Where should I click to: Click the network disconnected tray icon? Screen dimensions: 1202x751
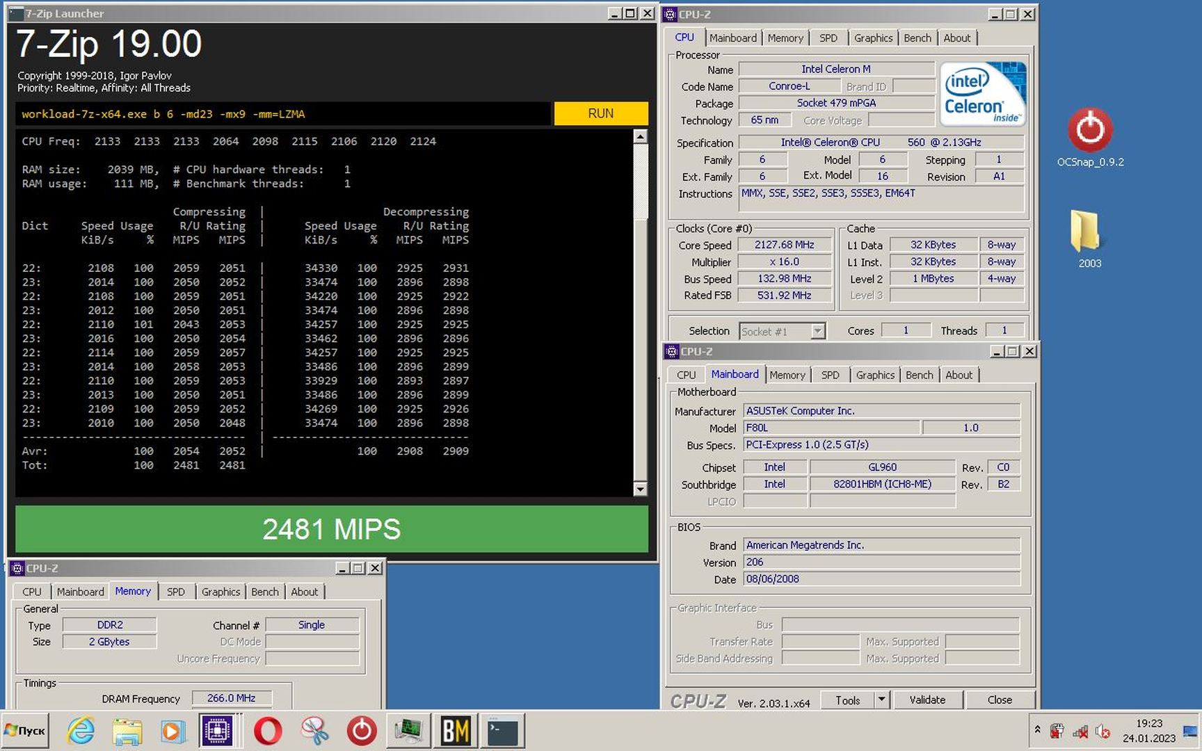(x=1080, y=731)
